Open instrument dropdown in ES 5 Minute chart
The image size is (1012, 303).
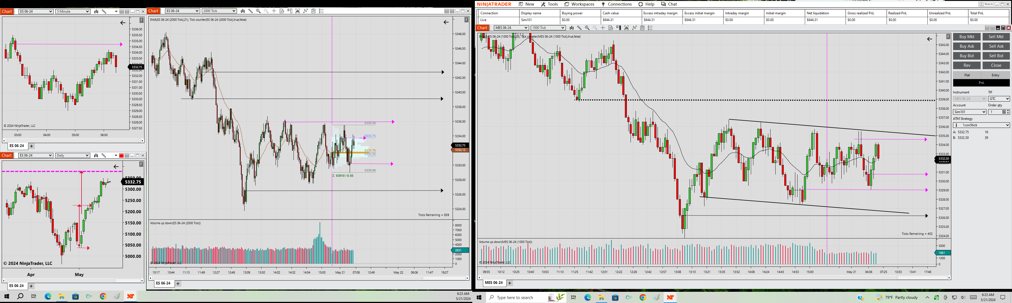36,12
